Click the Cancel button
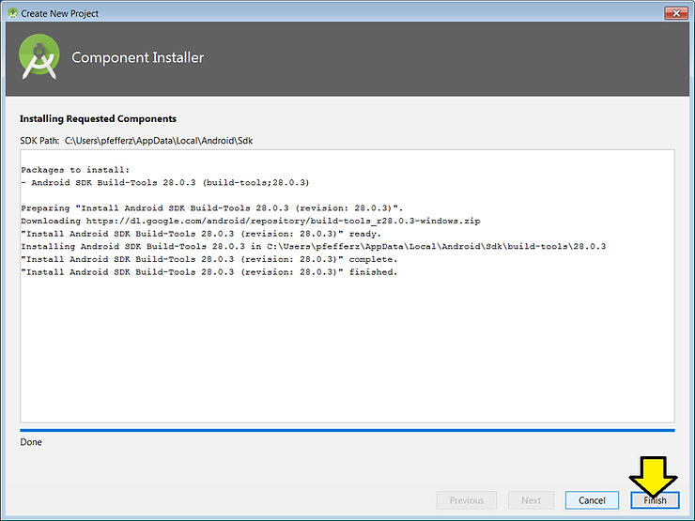695x521 pixels. point(592,500)
